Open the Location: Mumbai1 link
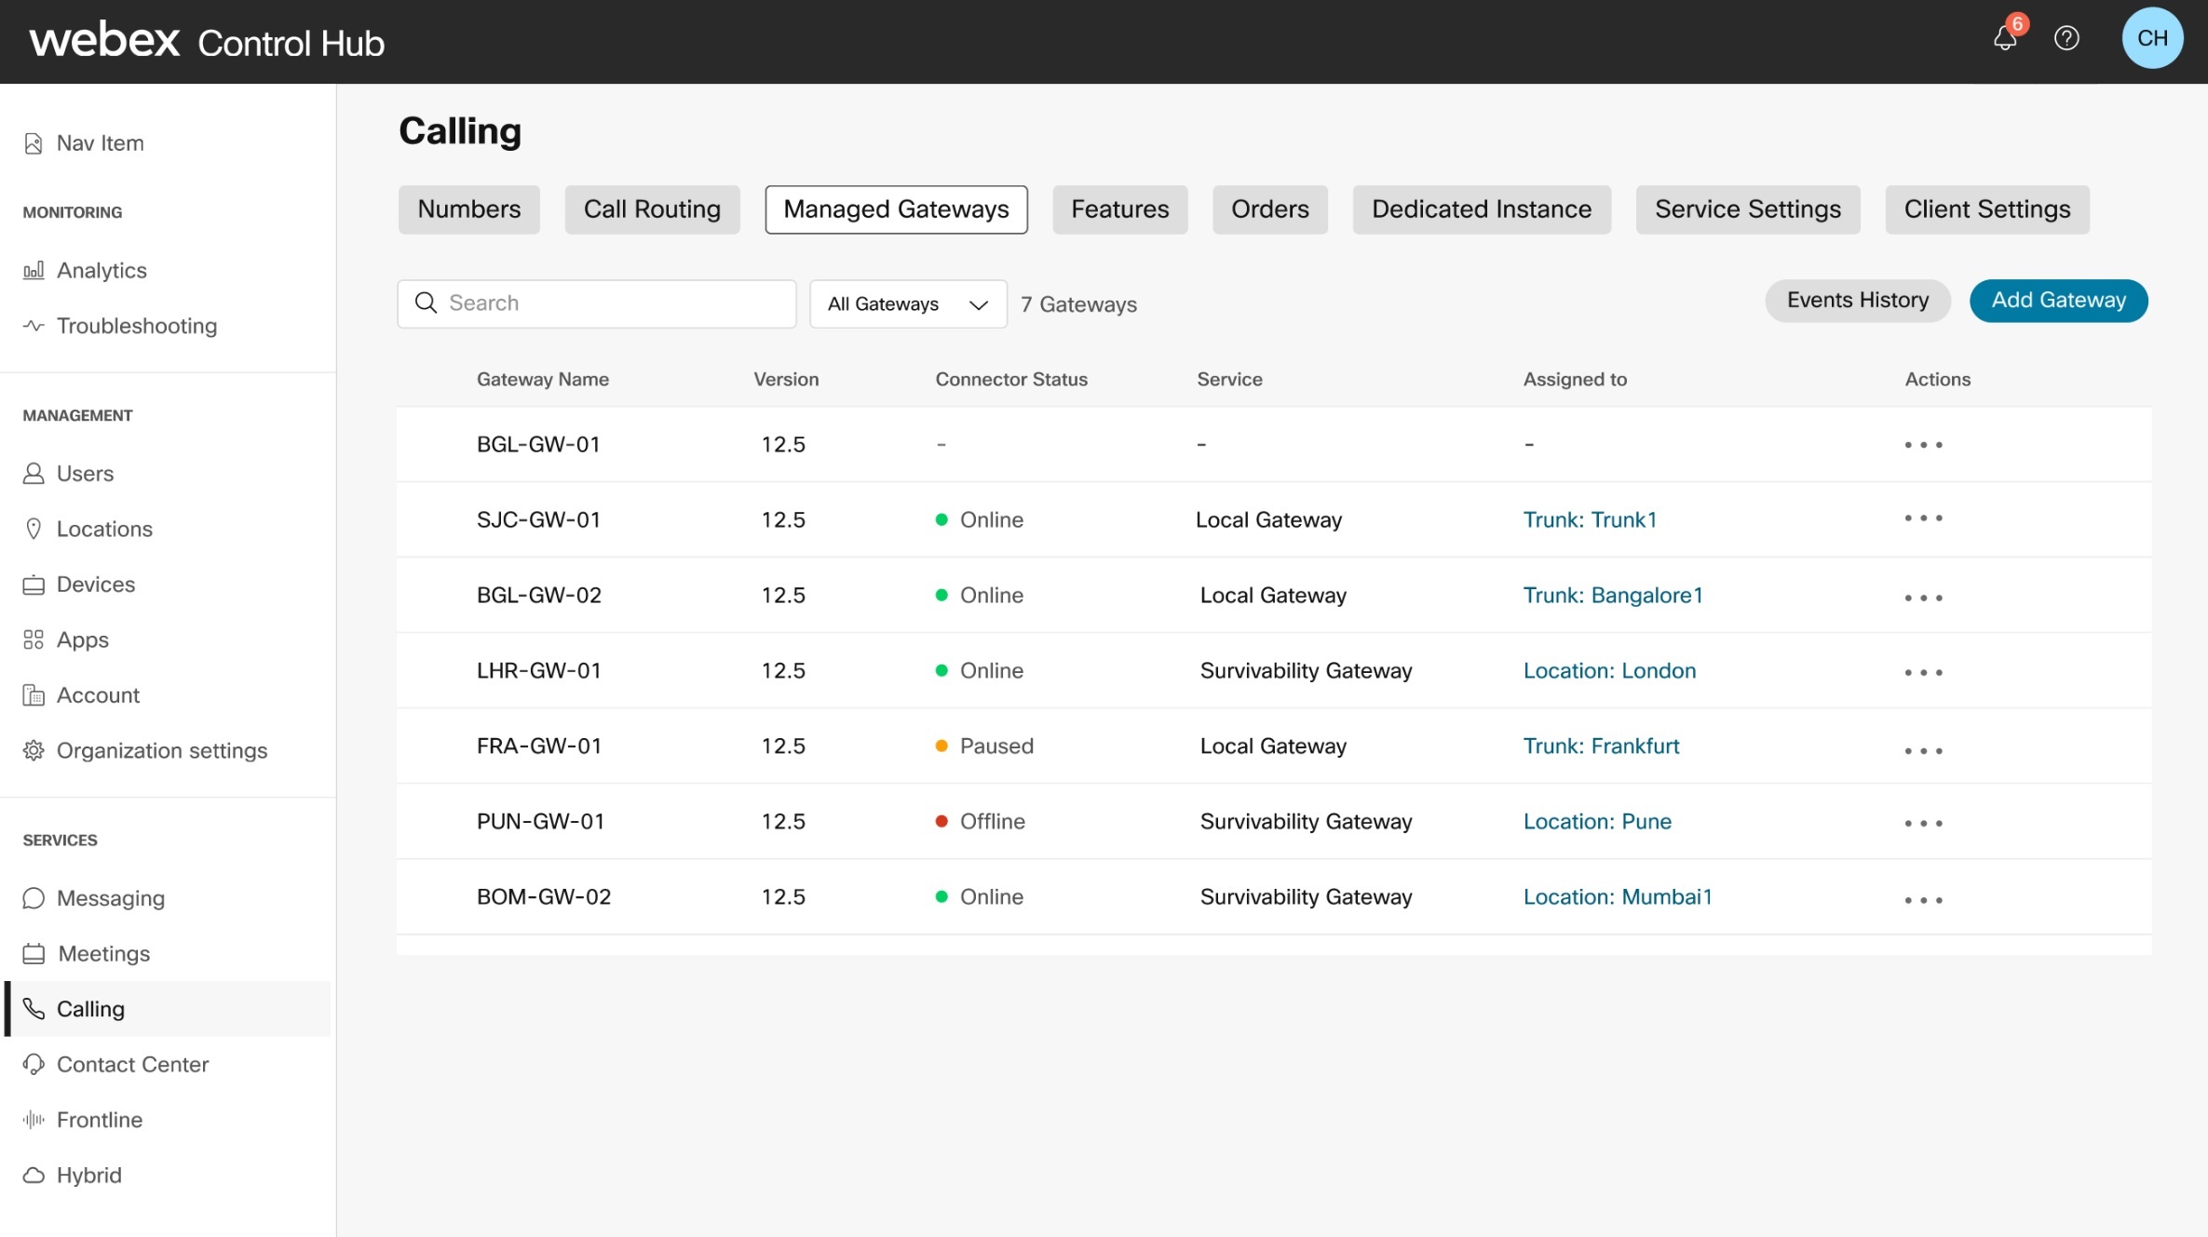2208x1237 pixels. [1618, 897]
